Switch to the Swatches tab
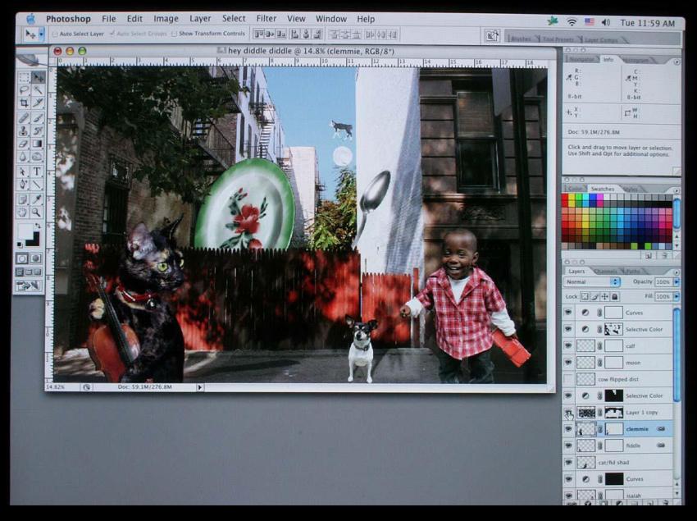697x521 pixels. pyautogui.click(x=603, y=189)
